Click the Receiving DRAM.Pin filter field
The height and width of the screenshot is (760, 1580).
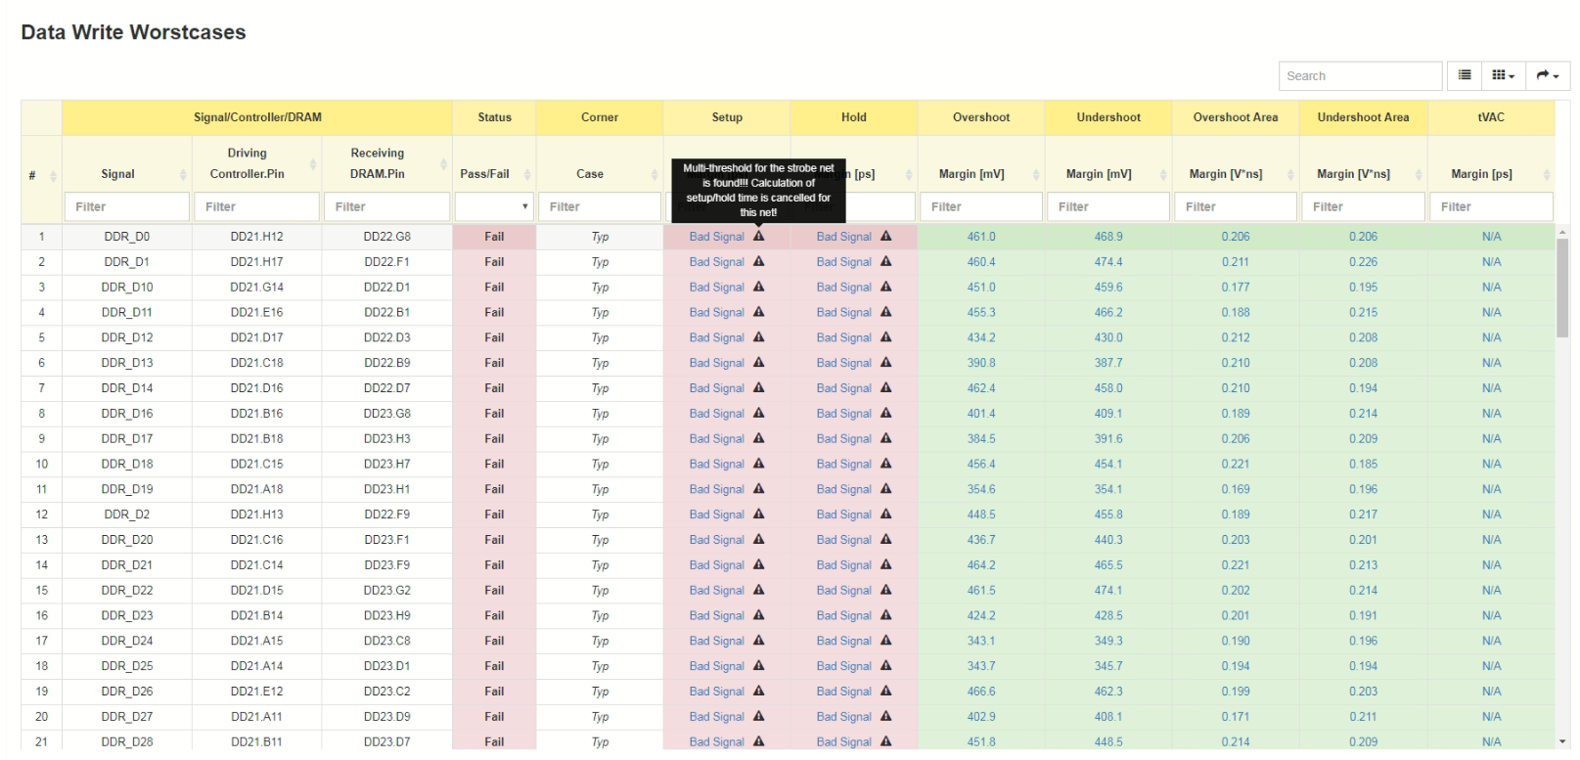[386, 206]
